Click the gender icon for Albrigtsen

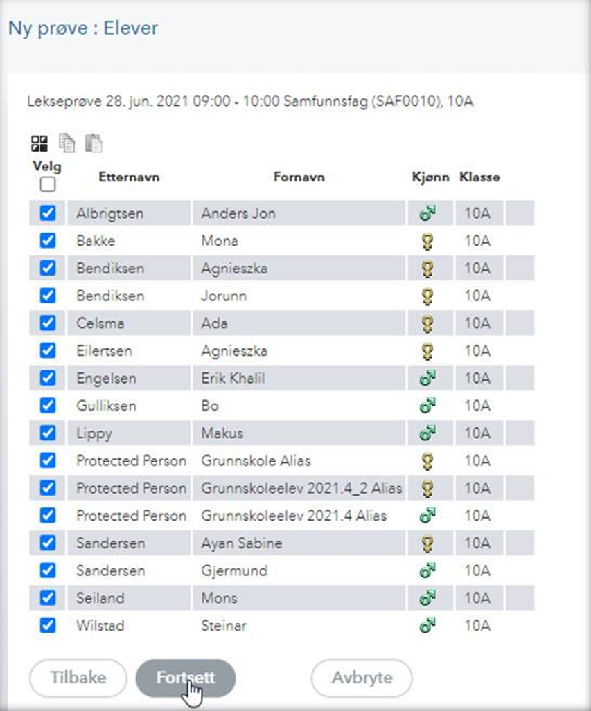[x=427, y=214]
